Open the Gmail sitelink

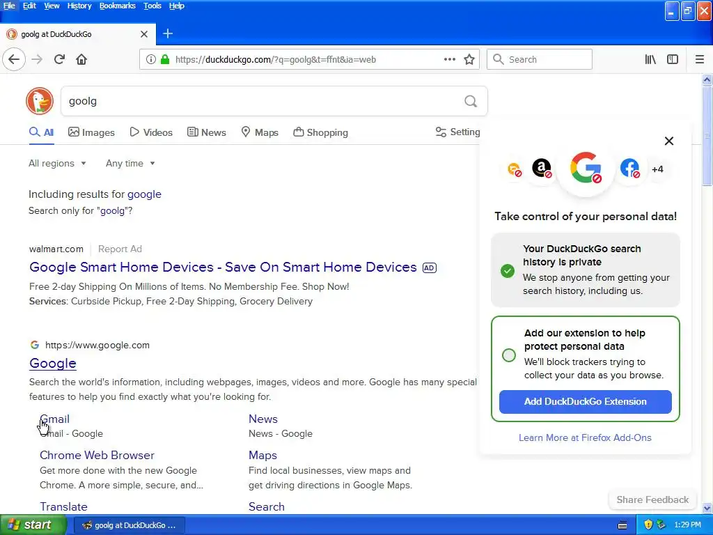click(x=54, y=419)
